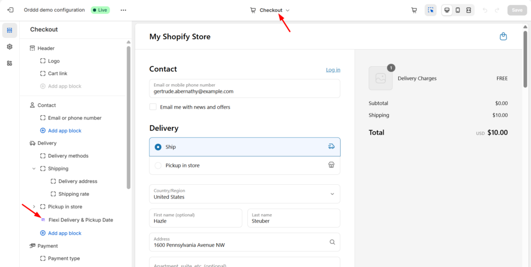The height and width of the screenshot is (267, 531).
Task: Click the shopping bag cart icon
Action: click(502, 36)
